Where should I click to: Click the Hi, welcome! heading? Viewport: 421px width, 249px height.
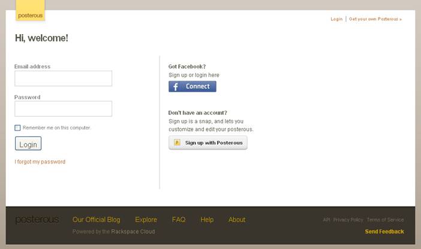coord(41,38)
